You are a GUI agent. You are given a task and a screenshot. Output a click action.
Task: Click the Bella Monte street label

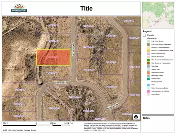coord(113,106)
